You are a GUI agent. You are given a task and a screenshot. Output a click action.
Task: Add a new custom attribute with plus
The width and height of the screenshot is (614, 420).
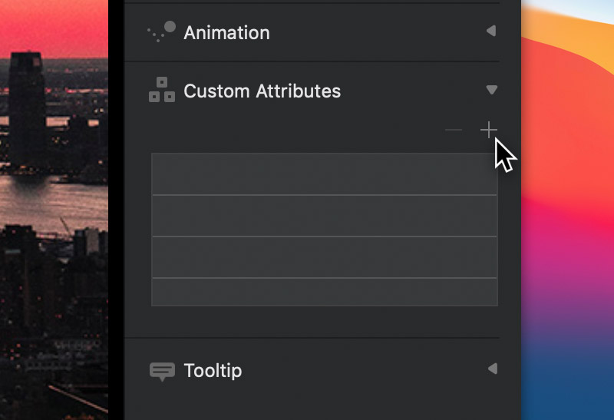[489, 130]
